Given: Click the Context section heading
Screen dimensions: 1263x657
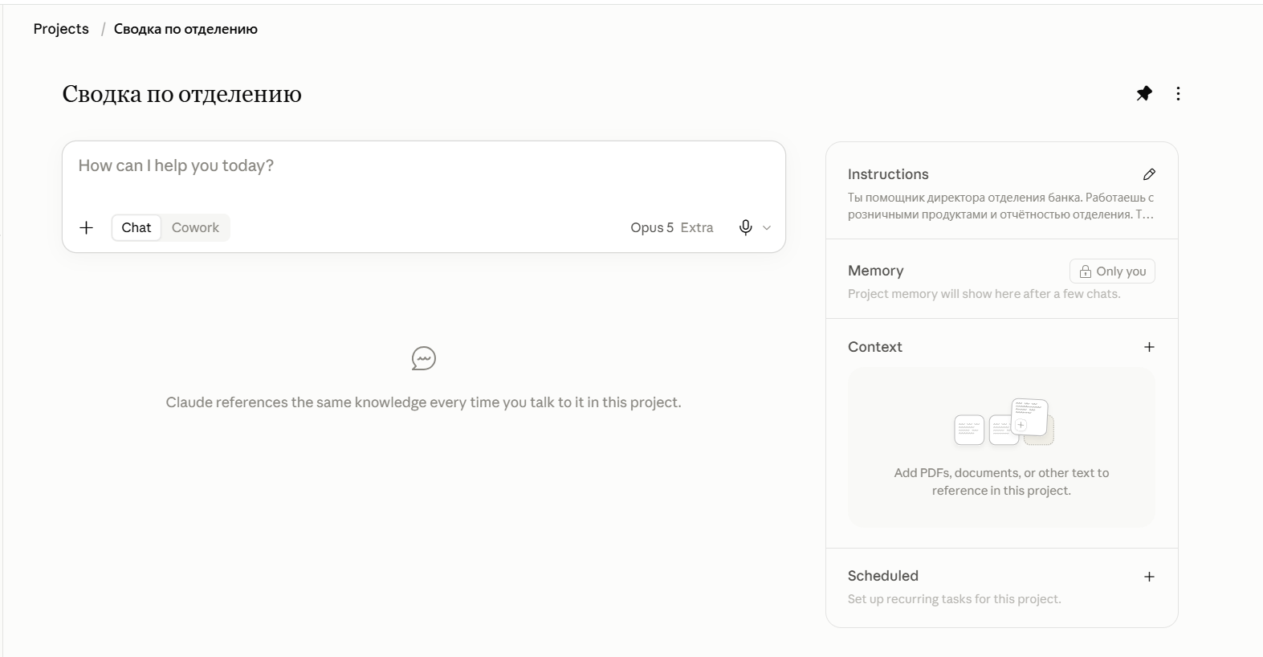Looking at the screenshot, I should [874, 347].
